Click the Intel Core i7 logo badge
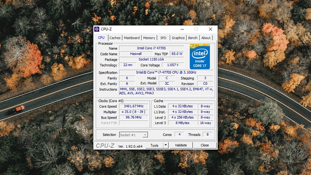Viewport: 311px width, 175px height. [x=200, y=57]
